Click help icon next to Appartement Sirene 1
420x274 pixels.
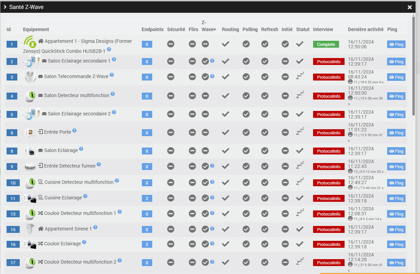pos(95,227)
